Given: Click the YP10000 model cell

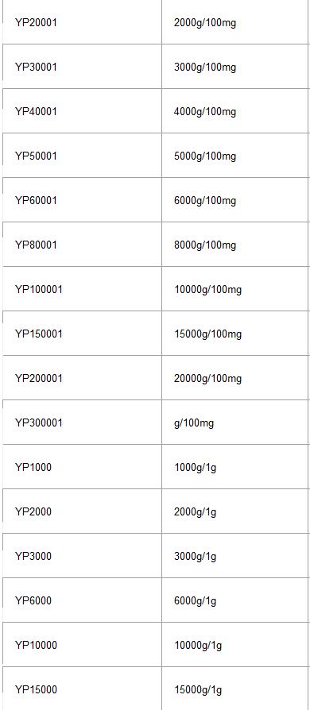Looking at the screenshot, I should tap(82, 644).
